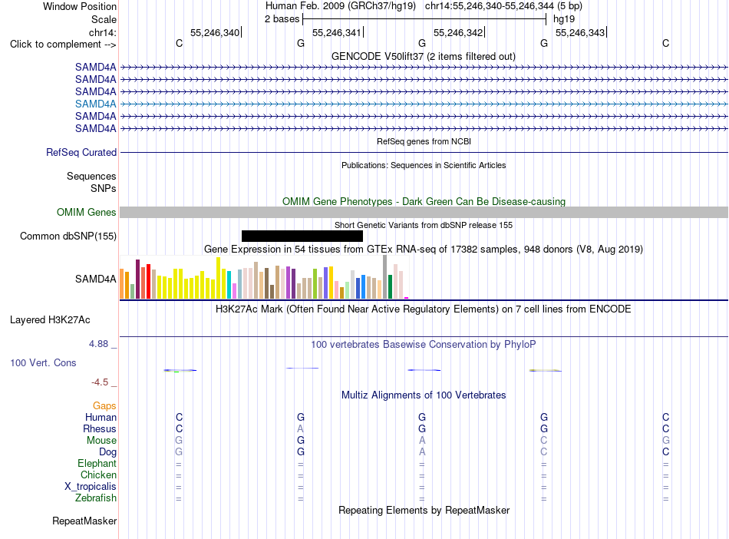Click the small magenta GTEx bar
Image resolution: width=729 pixels, height=539 pixels.
[407, 298]
